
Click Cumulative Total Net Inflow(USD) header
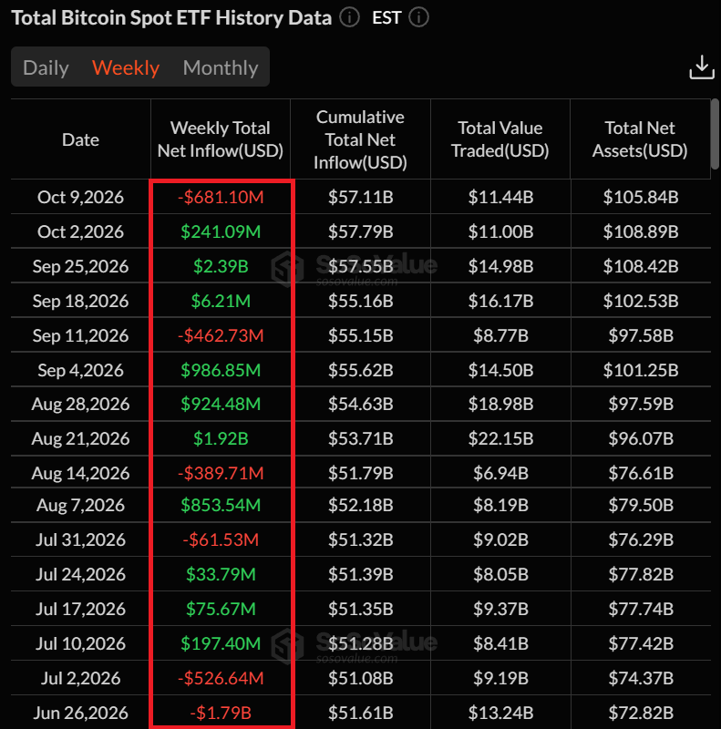pyautogui.click(x=361, y=139)
